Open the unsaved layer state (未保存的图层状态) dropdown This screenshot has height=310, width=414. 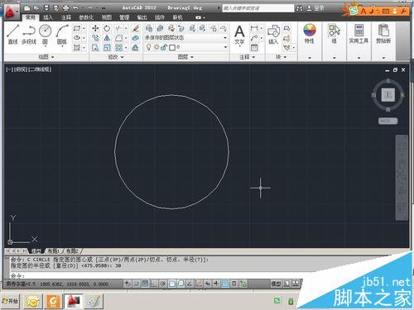pyautogui.click(x=186, y=38)
